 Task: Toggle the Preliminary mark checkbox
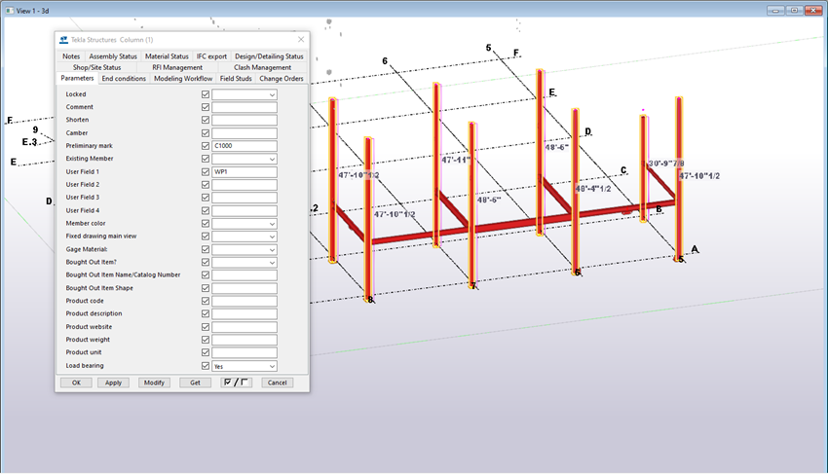tap(206, 146)
